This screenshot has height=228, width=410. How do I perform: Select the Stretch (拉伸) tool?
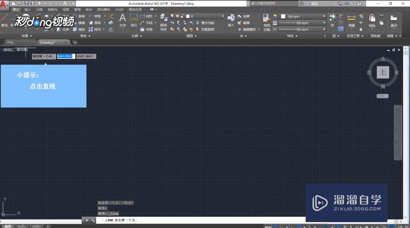pyautogui.click(x=63, y=29)
